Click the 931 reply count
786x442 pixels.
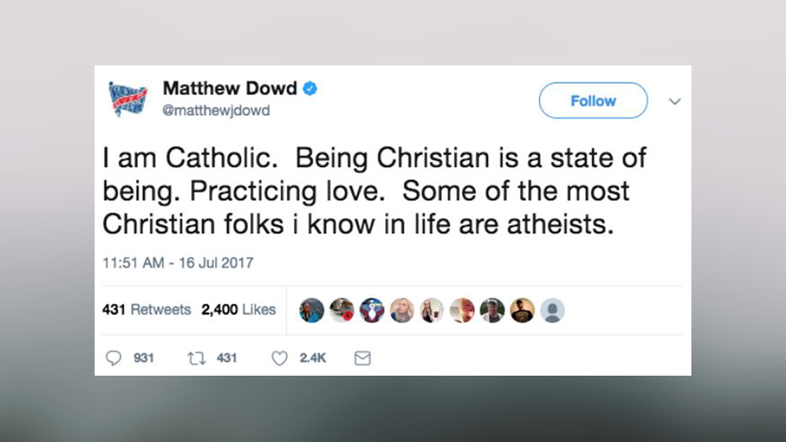[143, 358]
